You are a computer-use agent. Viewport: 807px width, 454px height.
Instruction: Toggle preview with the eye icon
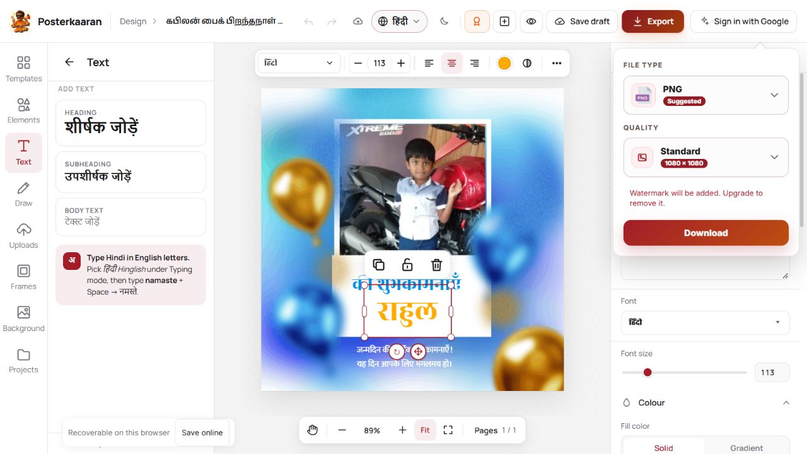pyautogui.click(x=531, y=21)
